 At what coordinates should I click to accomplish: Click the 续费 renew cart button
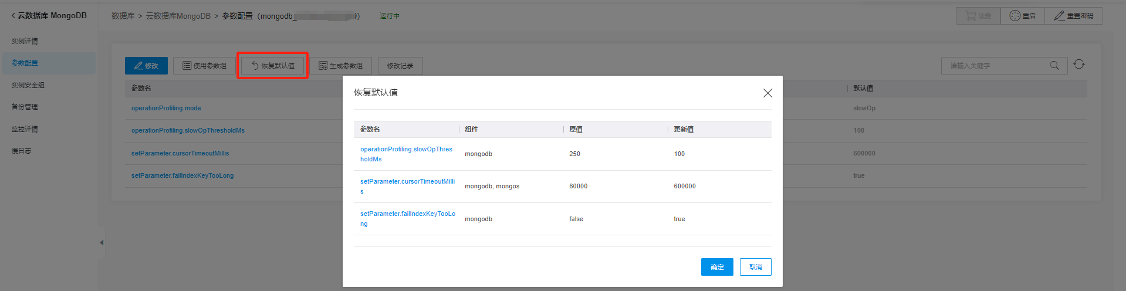(978, 16)
